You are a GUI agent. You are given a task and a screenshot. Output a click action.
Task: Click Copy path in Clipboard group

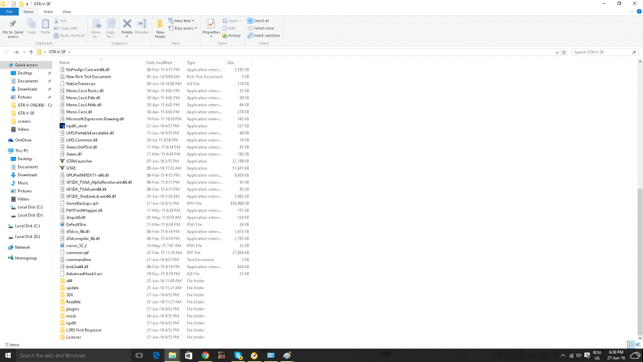[66, 28]
